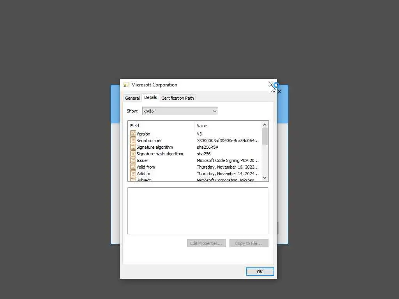The image size is (399, 299).
Task: Select the Issuer row text
Action: tap(142, 160)
